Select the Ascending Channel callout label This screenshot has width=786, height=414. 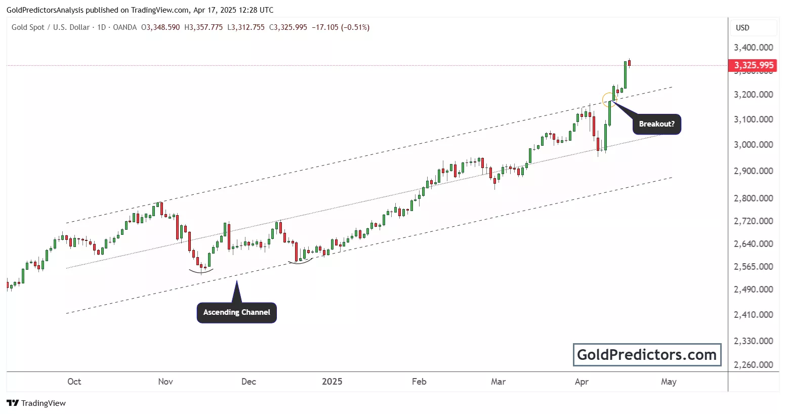[x=236, y=312]
